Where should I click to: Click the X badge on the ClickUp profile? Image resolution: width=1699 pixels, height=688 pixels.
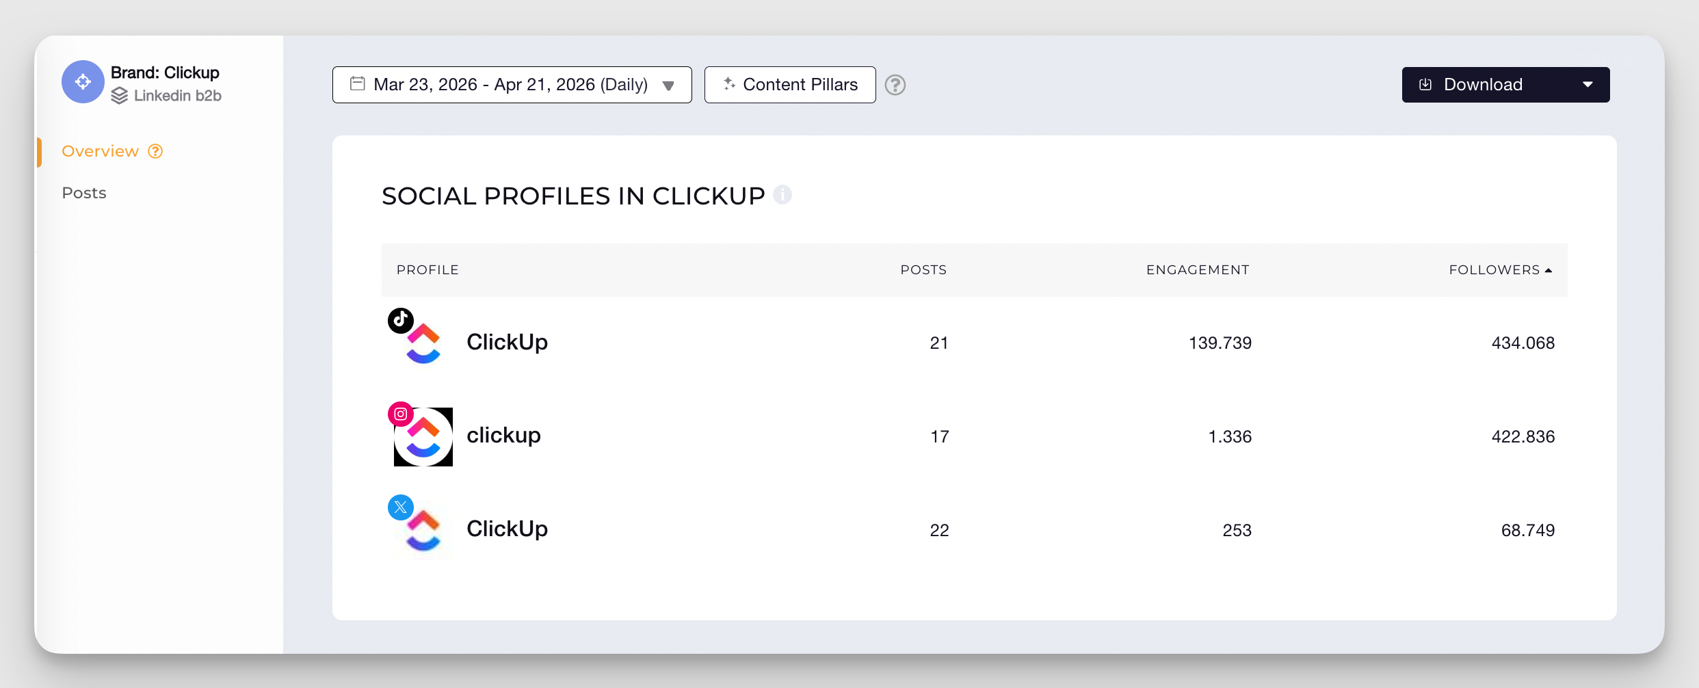[x=400, y=507]
